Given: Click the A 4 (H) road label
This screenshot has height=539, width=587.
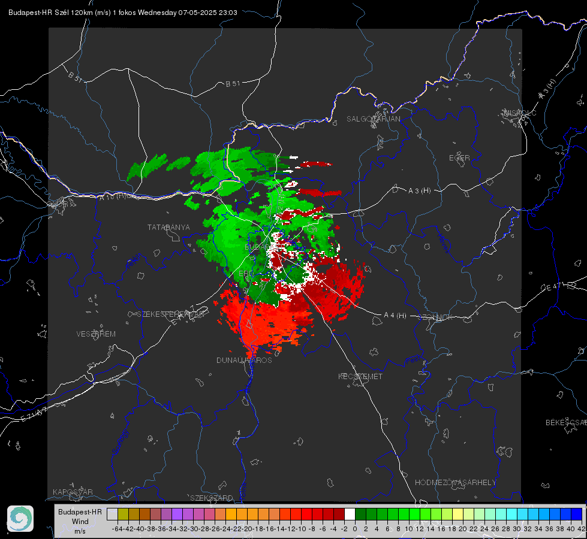Looking at the screenshot, I should point(395,316).
